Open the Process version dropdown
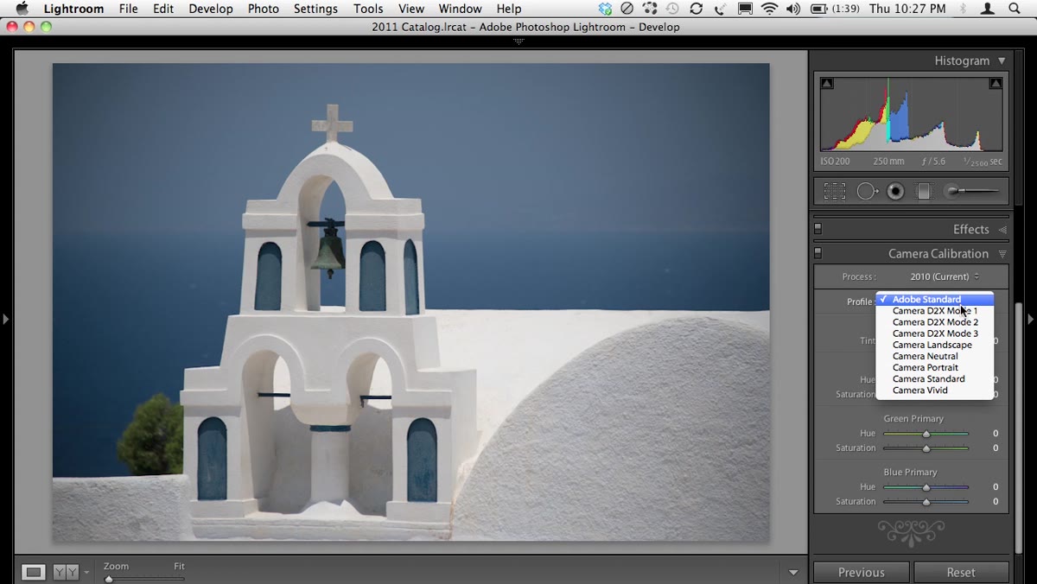 945,276
